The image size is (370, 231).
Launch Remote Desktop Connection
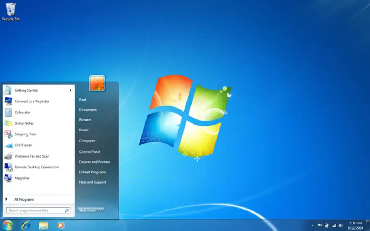point(36,167)
